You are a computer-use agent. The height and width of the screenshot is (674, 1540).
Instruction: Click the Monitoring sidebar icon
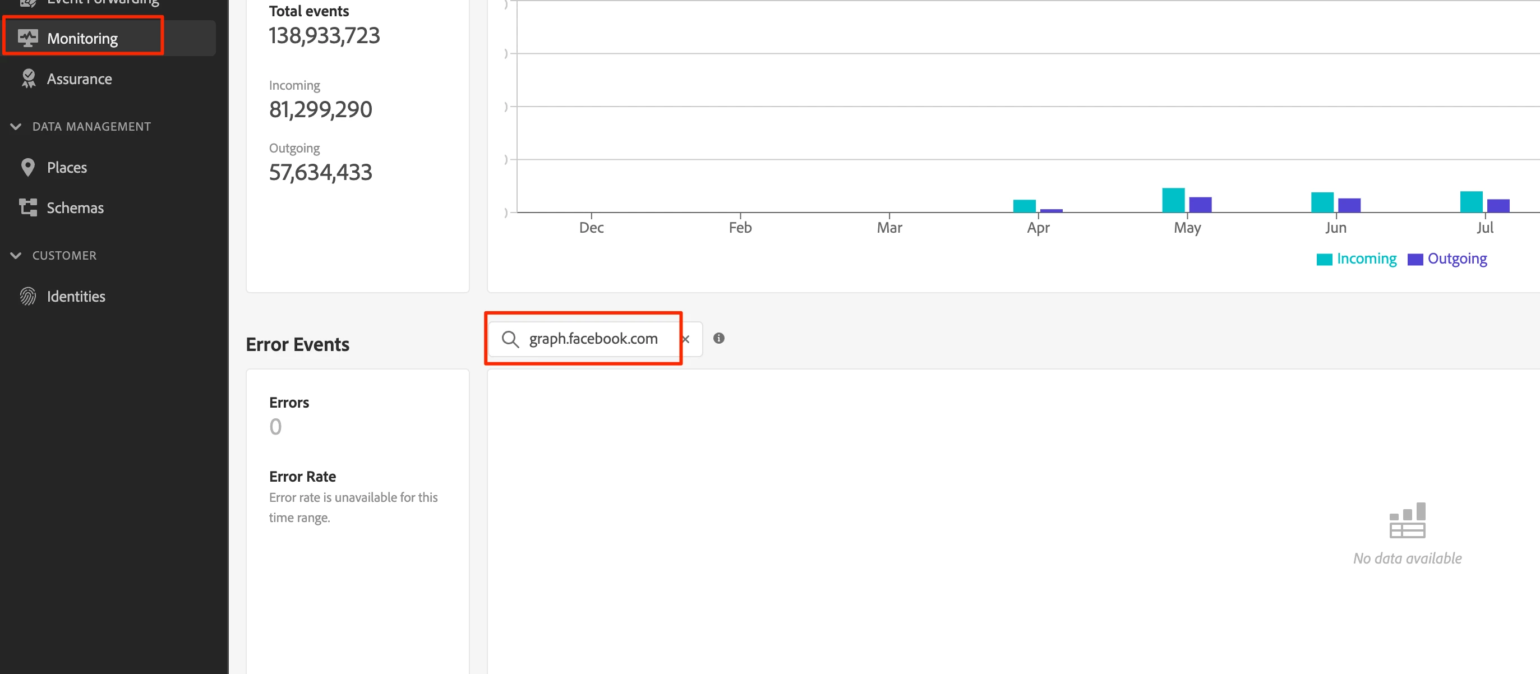[27, 38]
